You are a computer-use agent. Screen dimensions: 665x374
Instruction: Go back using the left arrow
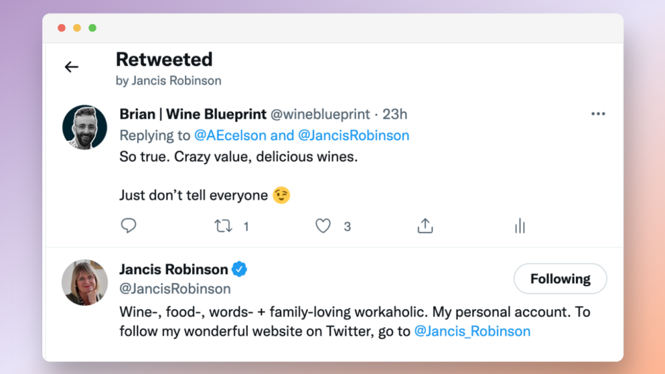click(71, 67)
